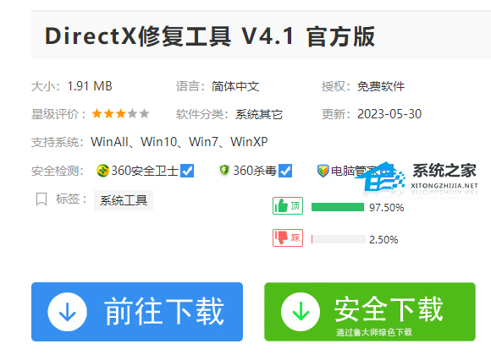Click the 电脑管家 shield icon

pyautogui.click(x=323, y=171)
